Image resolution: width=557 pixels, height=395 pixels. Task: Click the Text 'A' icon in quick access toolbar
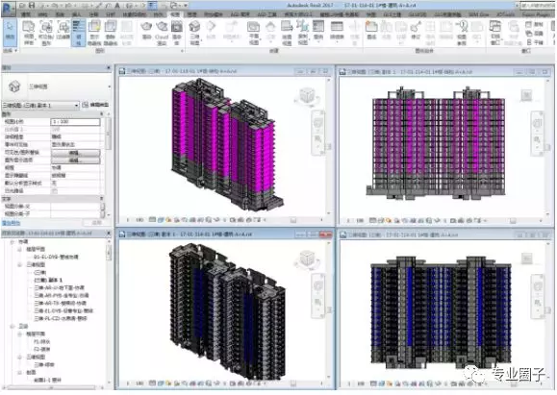[x=117, y=6]
